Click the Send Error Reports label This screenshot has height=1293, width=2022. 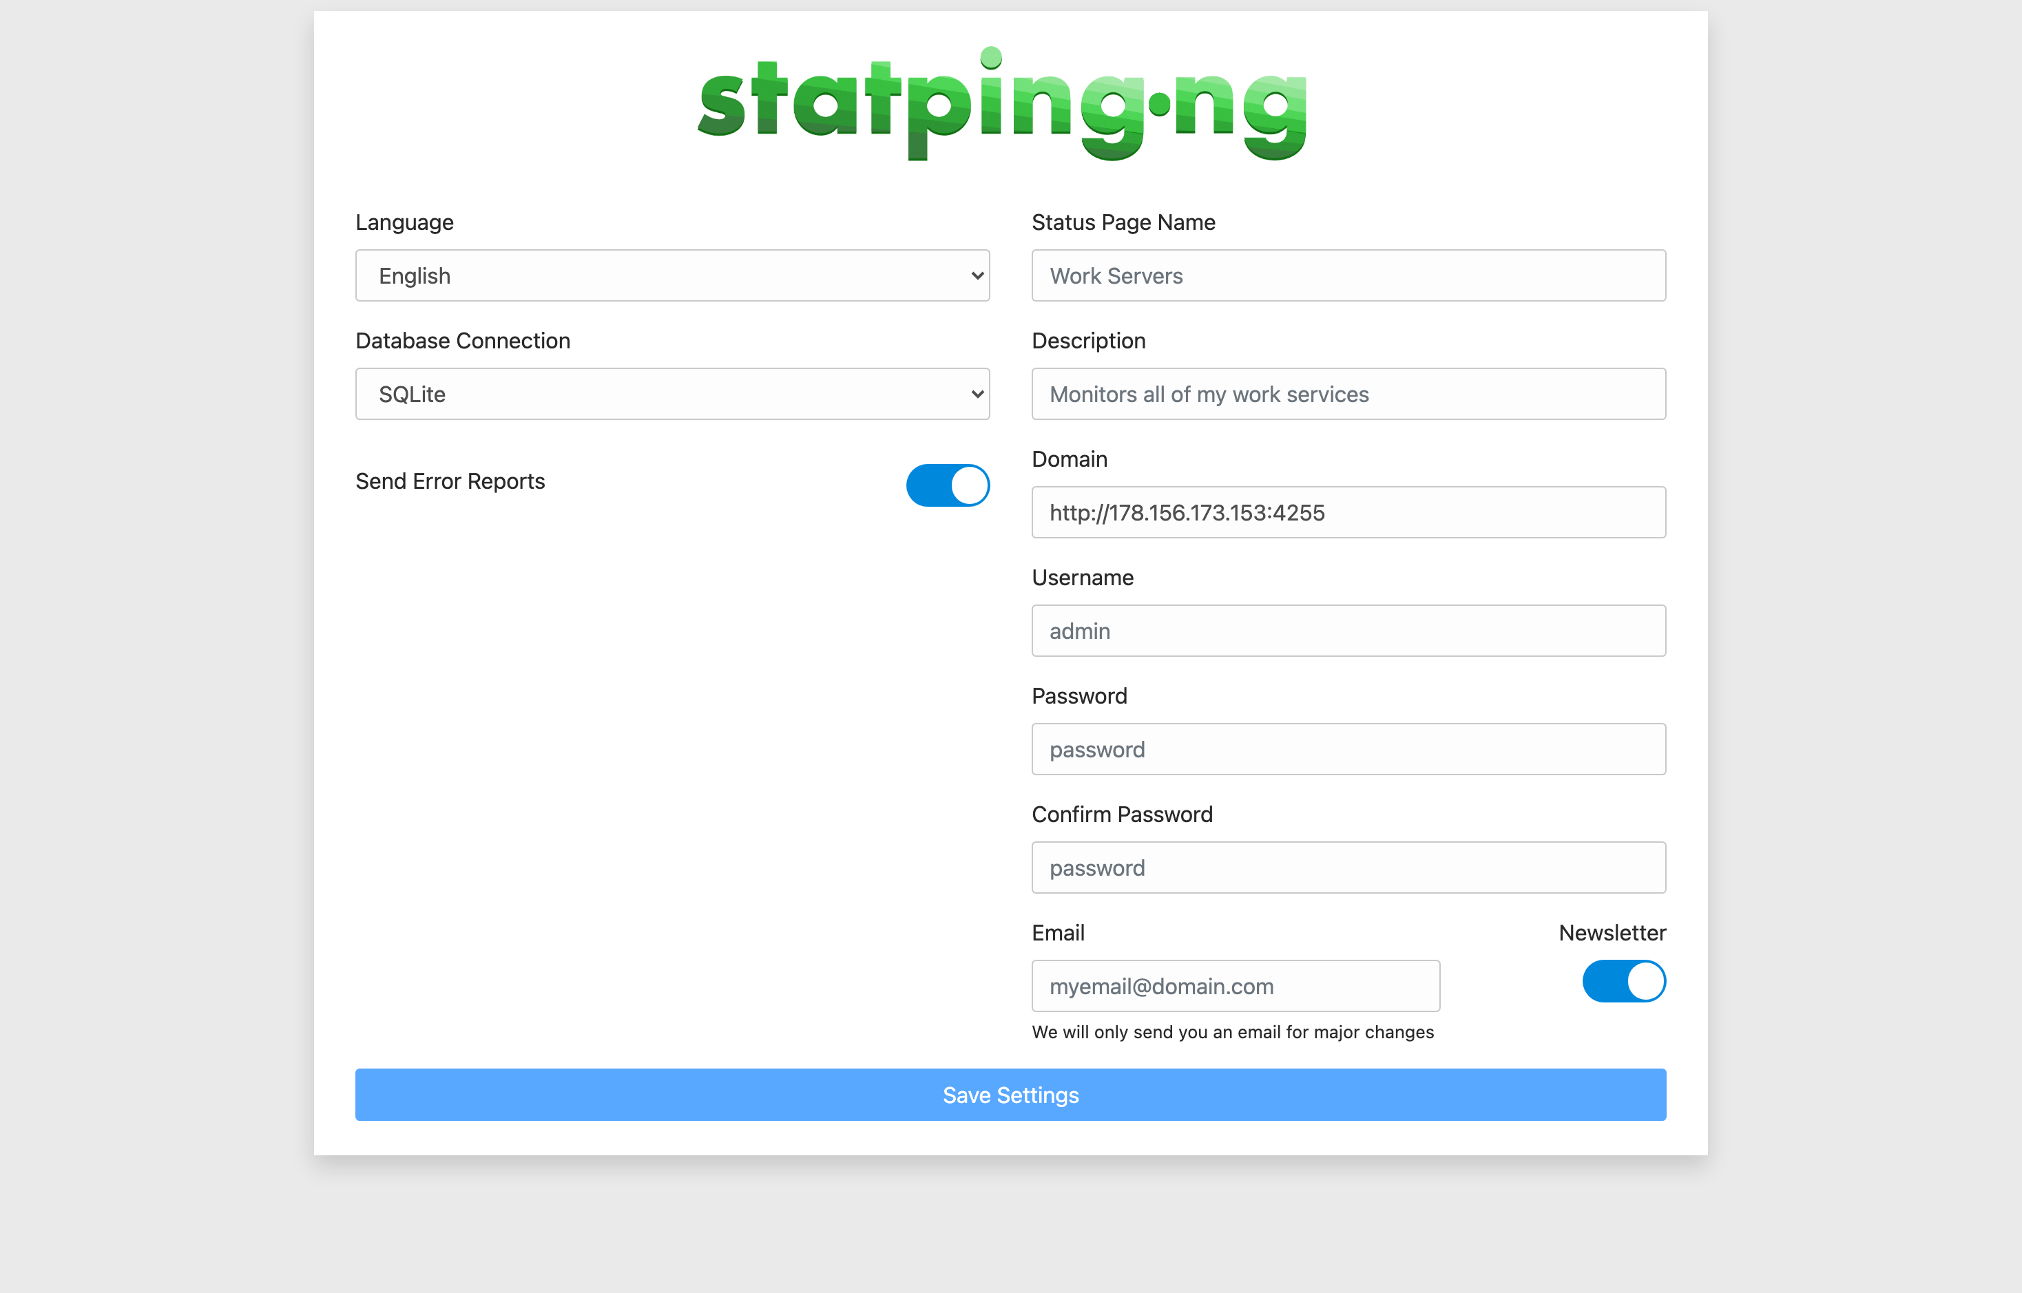[450, 481]
